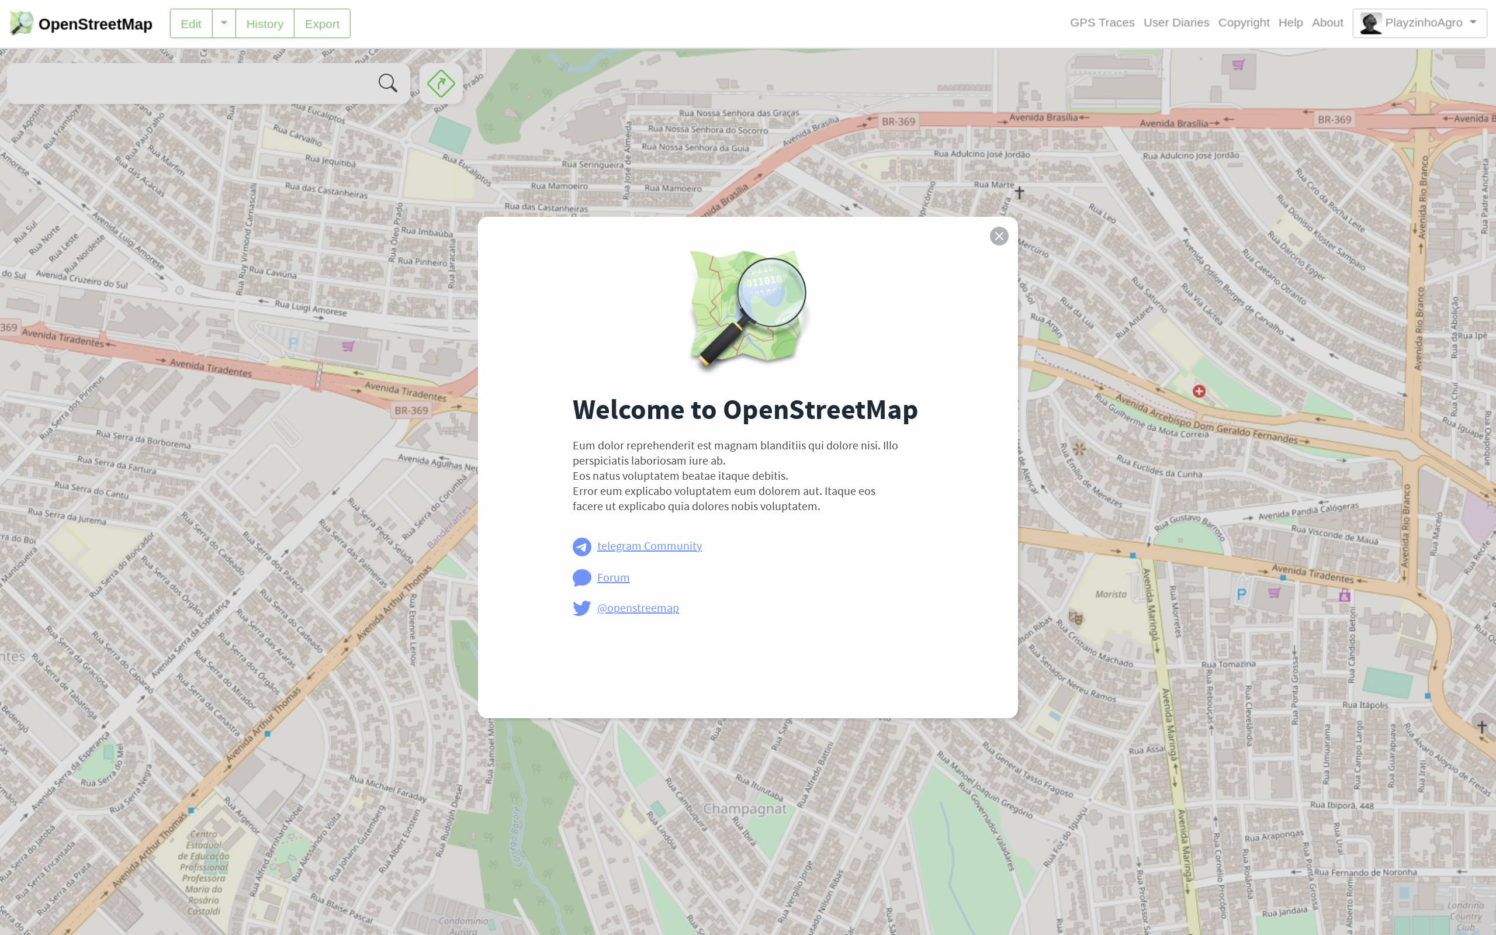This screenshot has width=1496, height=935.
Task: Open directions with the green arrow icon
Action: [x=441, y=83]
